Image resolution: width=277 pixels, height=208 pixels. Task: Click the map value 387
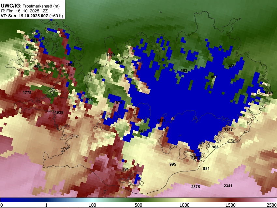point(231,66)
